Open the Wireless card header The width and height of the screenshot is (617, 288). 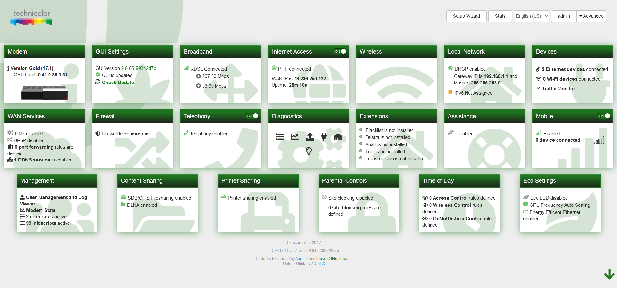[396, 52]
